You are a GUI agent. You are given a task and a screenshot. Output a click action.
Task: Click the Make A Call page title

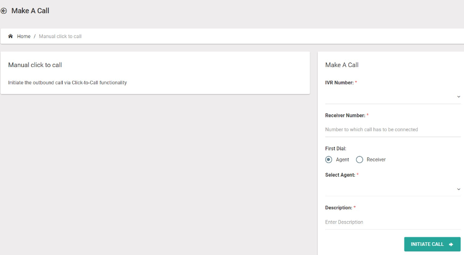click(30, 11)
